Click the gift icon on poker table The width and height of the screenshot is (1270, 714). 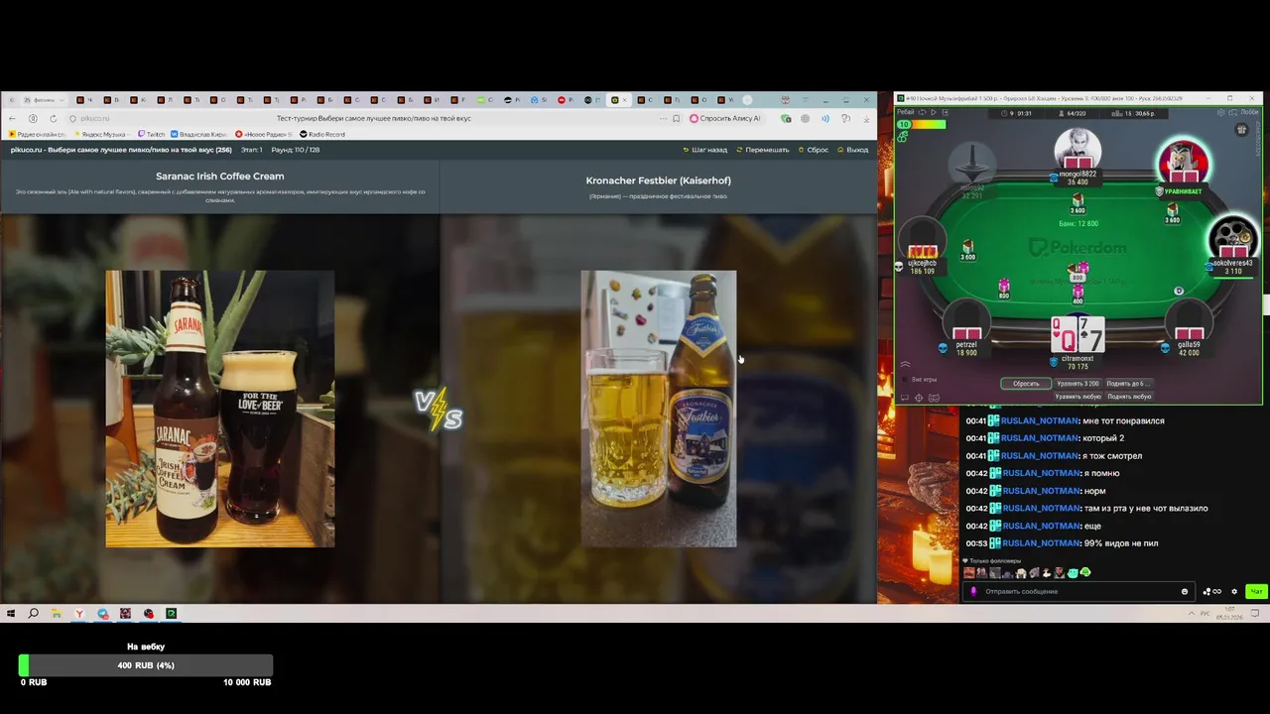(x=1242, y=130)
